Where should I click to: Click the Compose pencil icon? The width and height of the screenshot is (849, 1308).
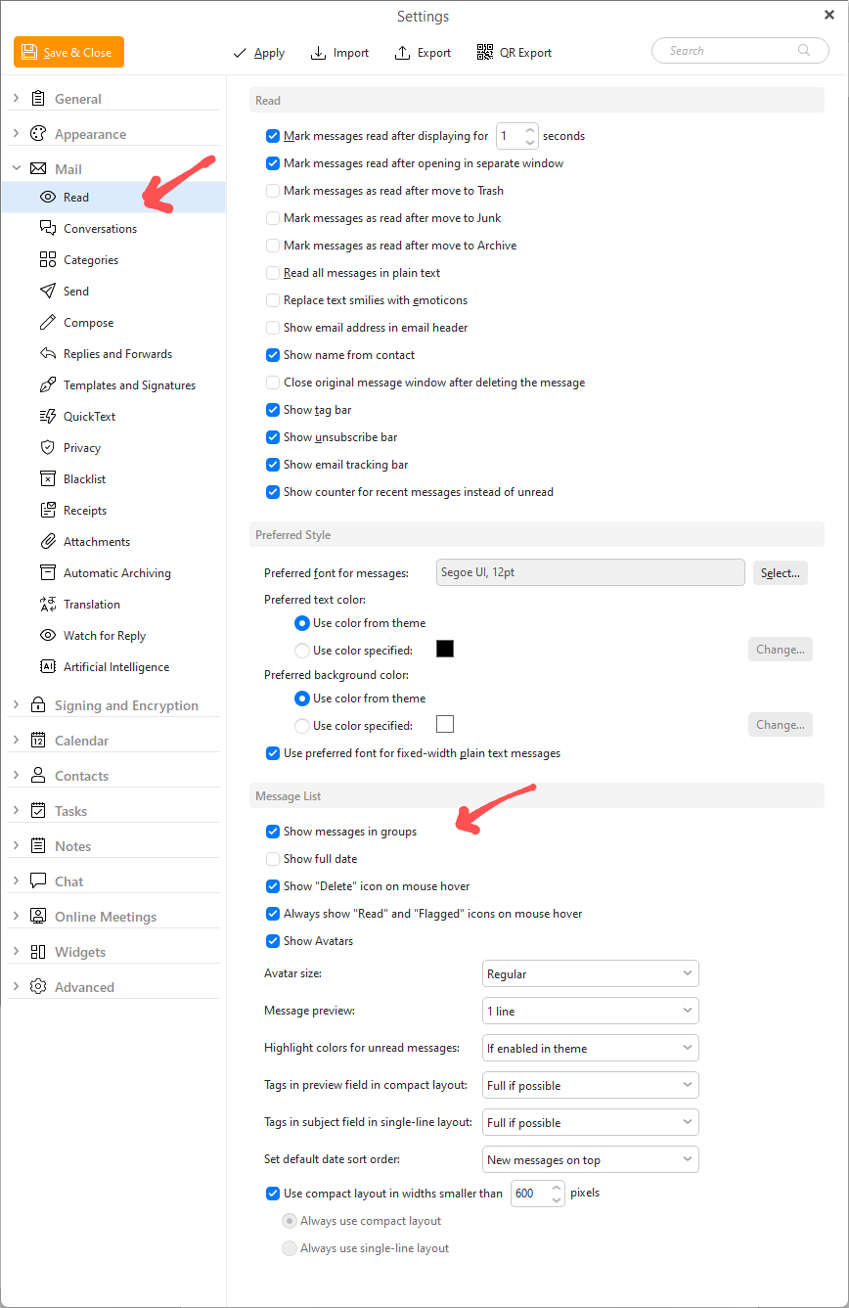click(47, 322)
